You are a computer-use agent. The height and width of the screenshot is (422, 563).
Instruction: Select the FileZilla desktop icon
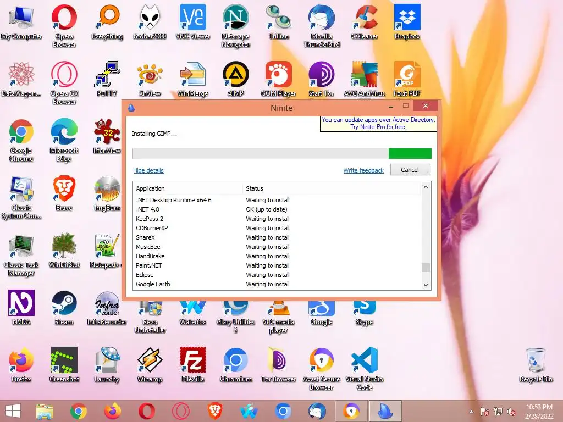coord(193,365)
